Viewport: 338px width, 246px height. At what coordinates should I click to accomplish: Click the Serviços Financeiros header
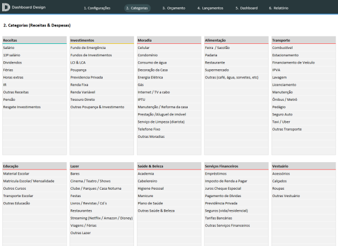(x=222, y=167)
